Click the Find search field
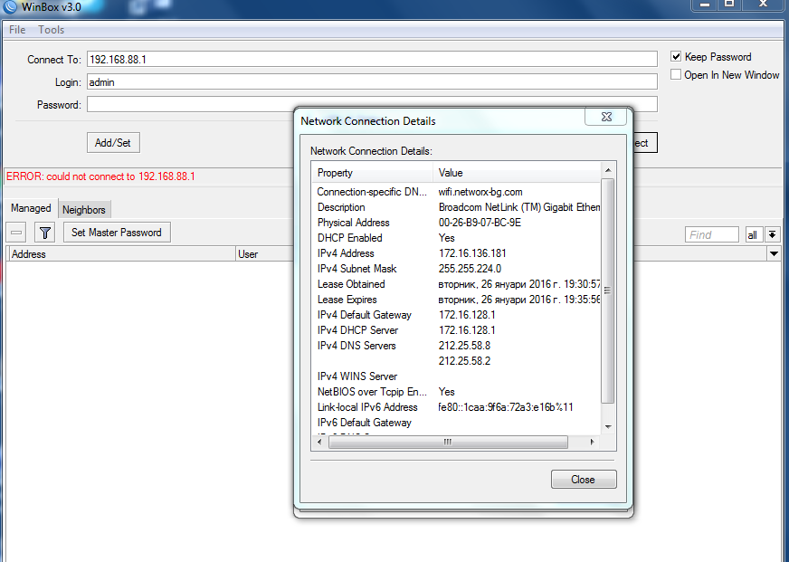This screenshot has height=562, width=789. click(712, 234)
